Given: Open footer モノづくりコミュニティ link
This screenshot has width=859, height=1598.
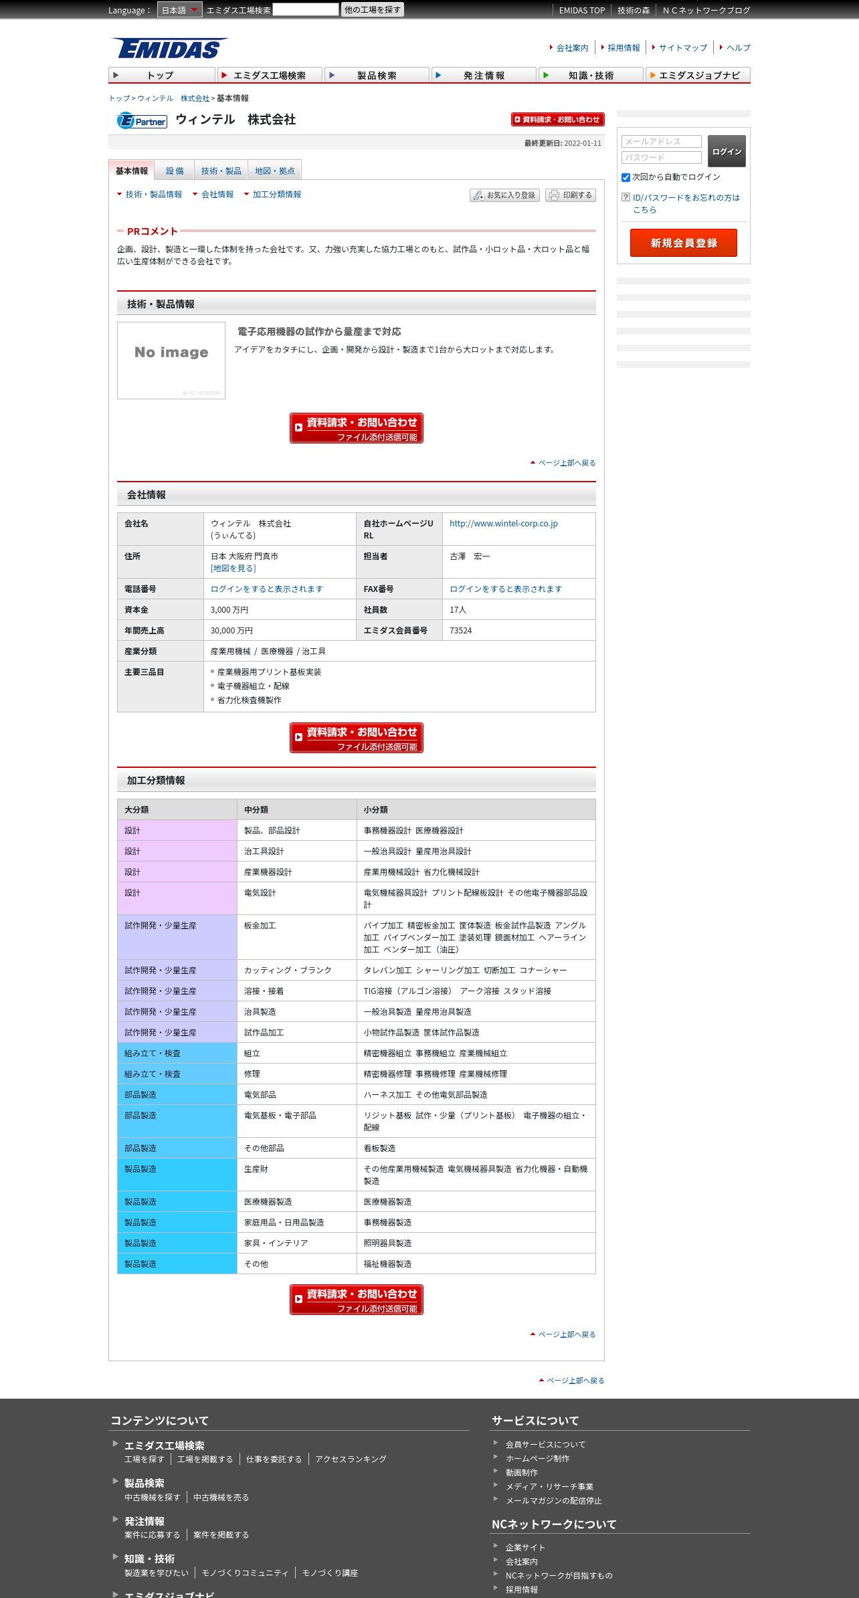Looking at the screenshot, I should pos(245,1573).
